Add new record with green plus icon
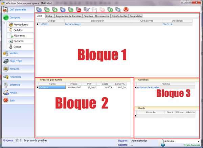The height and width of the screenshot is (148, 203). [71, 10]
